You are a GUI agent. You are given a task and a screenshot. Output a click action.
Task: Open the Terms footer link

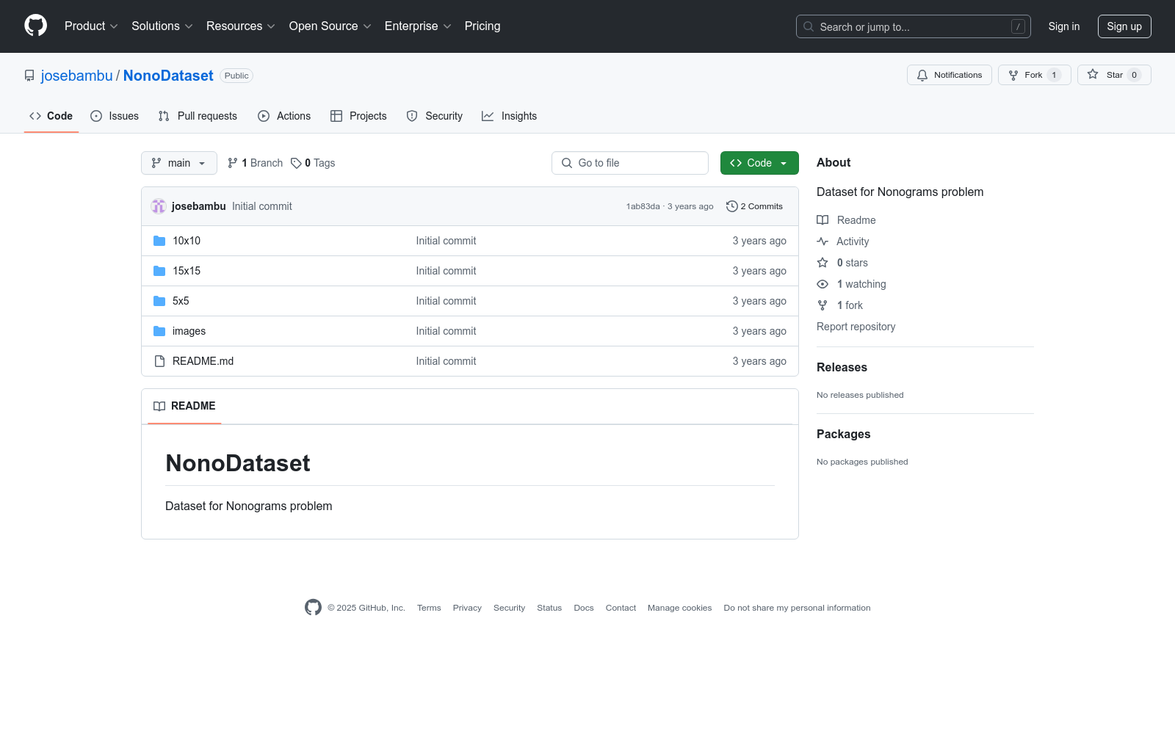tap(429, 608)
